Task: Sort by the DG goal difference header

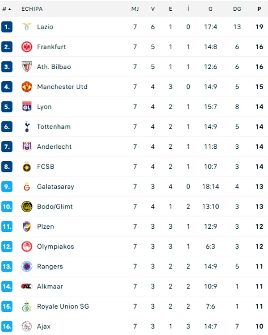Action: click(x=237, y=9)
